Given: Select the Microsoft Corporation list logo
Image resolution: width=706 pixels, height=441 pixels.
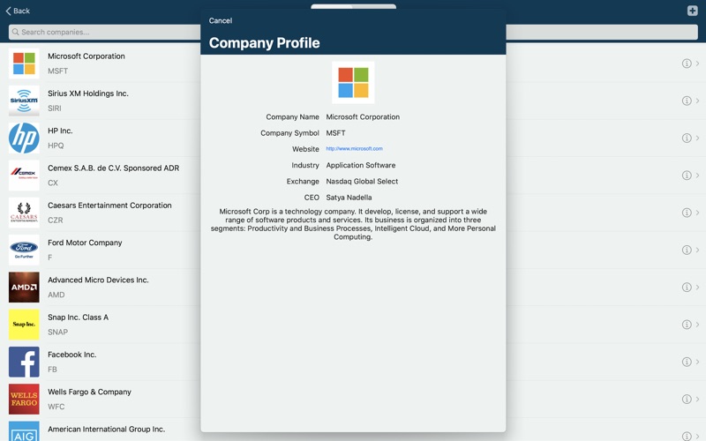Looking at the screenshot, I should 24,64.
